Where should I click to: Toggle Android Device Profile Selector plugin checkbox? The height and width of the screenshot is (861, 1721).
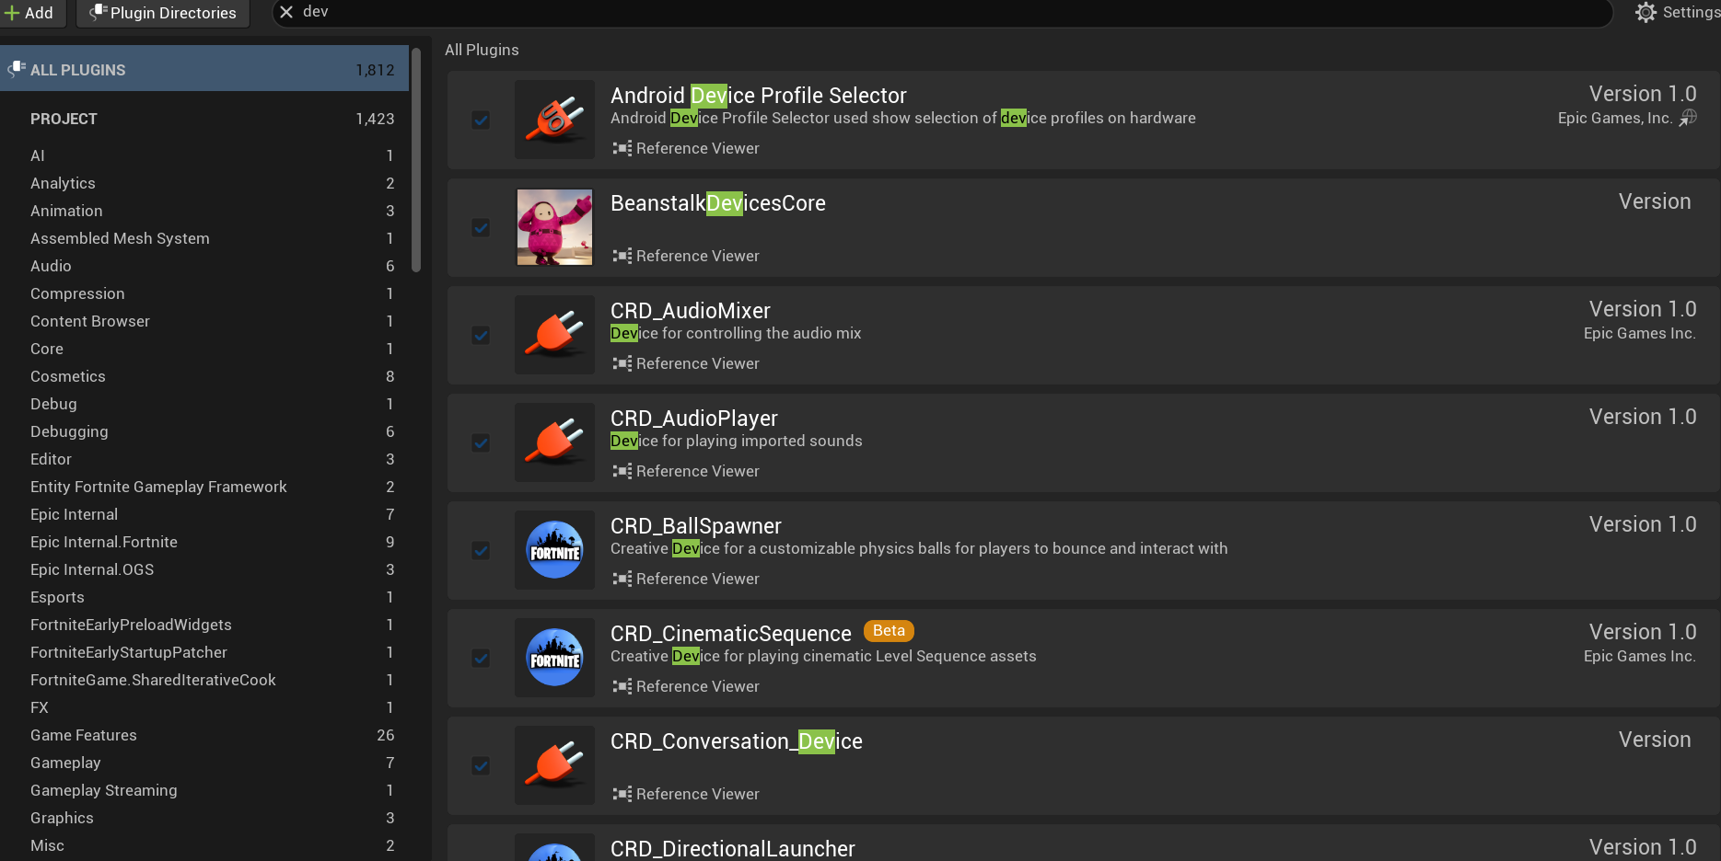[481, 120]
